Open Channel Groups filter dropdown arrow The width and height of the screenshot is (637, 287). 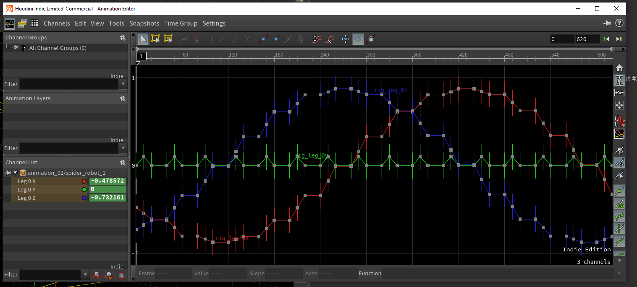tap(123, 84)
